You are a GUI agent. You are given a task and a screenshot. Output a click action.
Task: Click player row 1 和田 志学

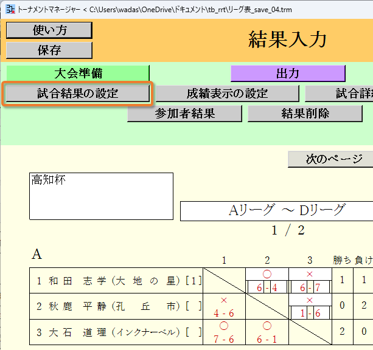click(116, 281)
